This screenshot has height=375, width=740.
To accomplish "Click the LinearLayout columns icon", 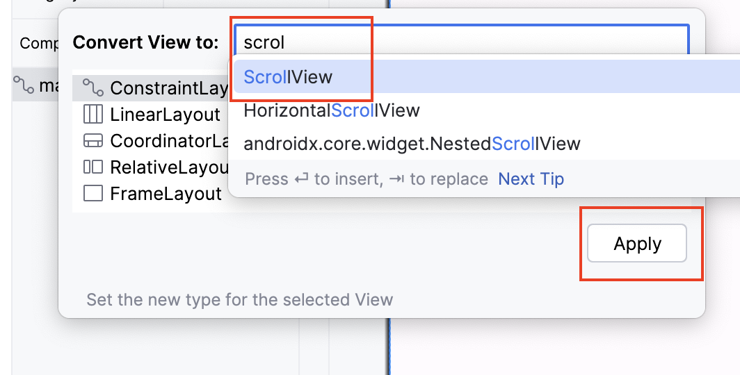I will click(x=93, y=115).
